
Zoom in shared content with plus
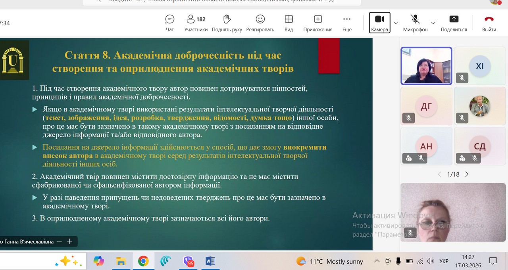tap(69, 241)
